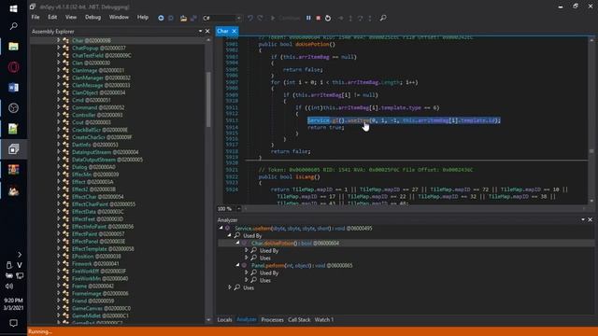Viewport: 598px width, 336px height.
Task: Expand Used By under Char.doUsePotion
Action: click(247, 250)
